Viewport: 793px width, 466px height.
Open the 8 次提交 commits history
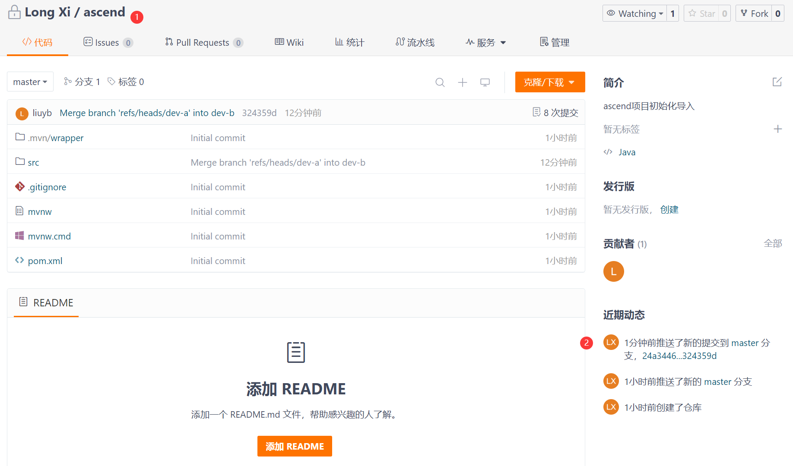[555, 113]
